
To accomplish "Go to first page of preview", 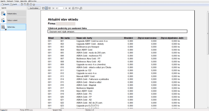I will click(x=53, y=8).
